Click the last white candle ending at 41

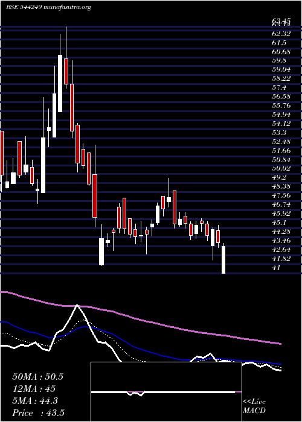pos(223,260)
